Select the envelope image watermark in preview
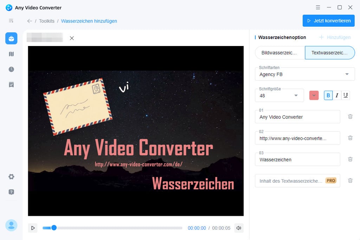 78,107
